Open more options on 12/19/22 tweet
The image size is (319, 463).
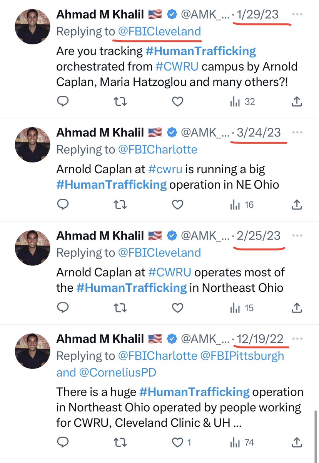pos(297,339)
